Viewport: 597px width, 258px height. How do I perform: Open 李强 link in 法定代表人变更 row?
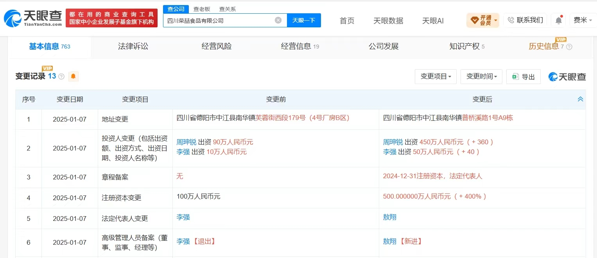(183, 217)
